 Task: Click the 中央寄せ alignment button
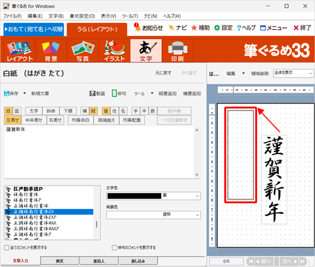tap(34, 120)
